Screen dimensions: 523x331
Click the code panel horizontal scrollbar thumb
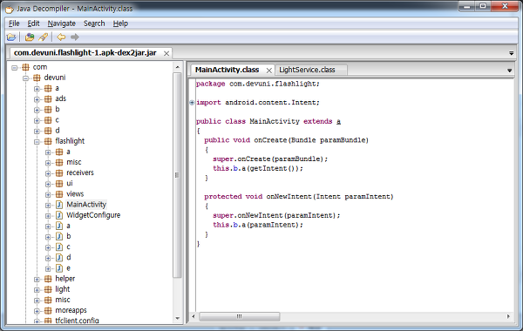point(240,316)
